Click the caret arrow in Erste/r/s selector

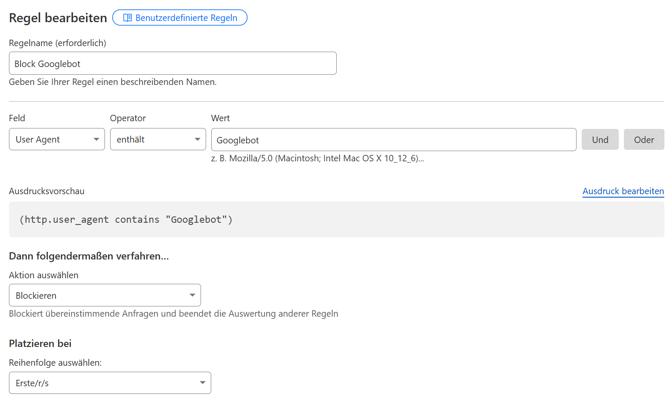tap(203, 383)
